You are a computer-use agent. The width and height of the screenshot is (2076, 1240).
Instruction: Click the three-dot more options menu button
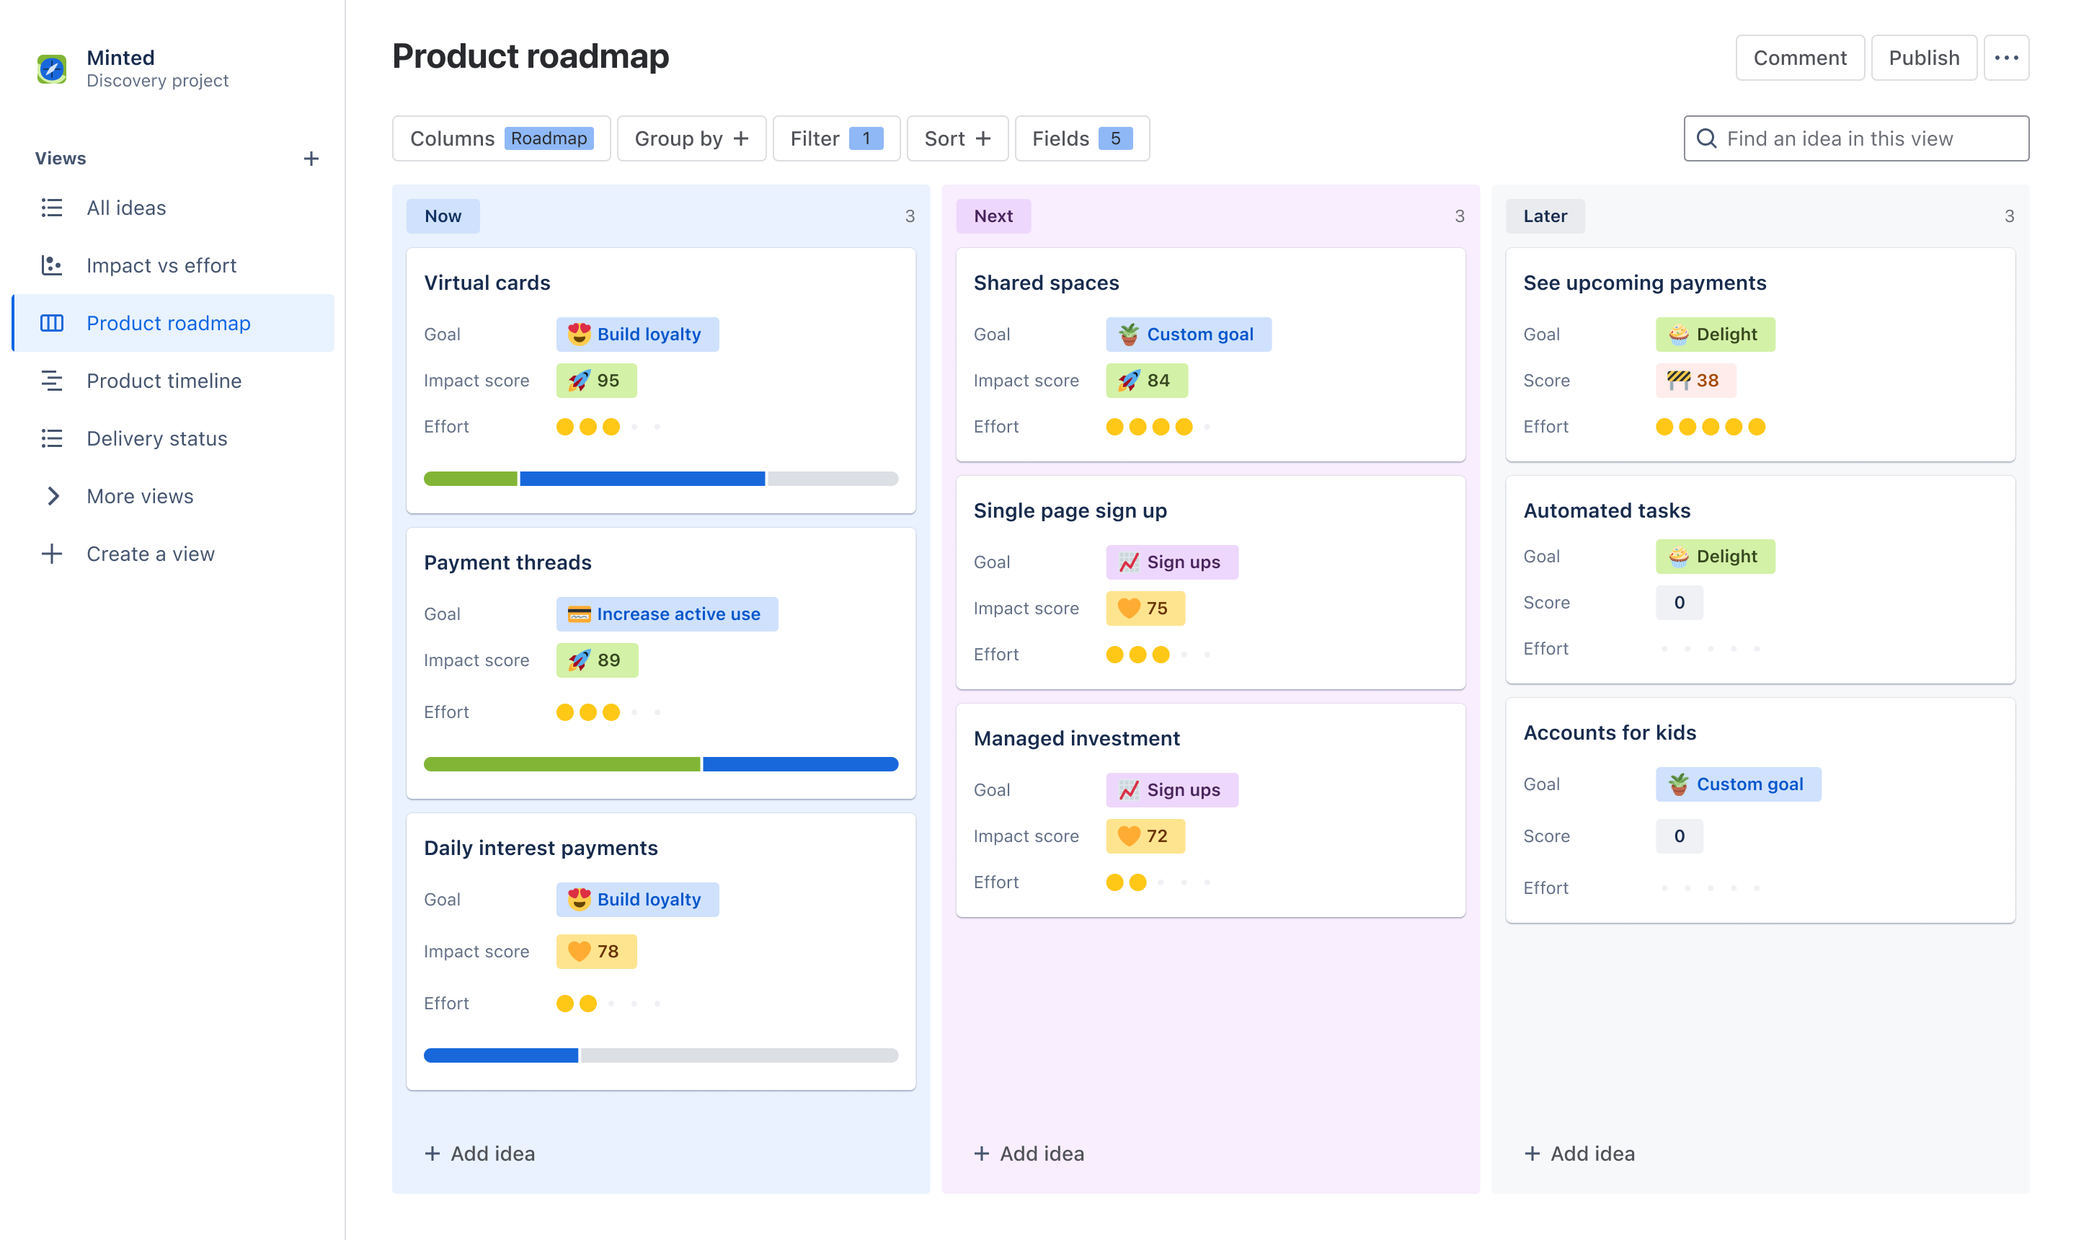point(2005,58)
